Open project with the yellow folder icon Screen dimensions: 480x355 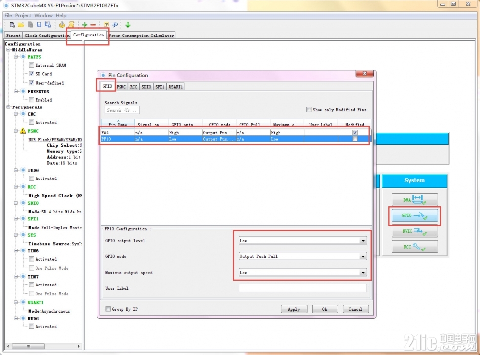[21, 25]
